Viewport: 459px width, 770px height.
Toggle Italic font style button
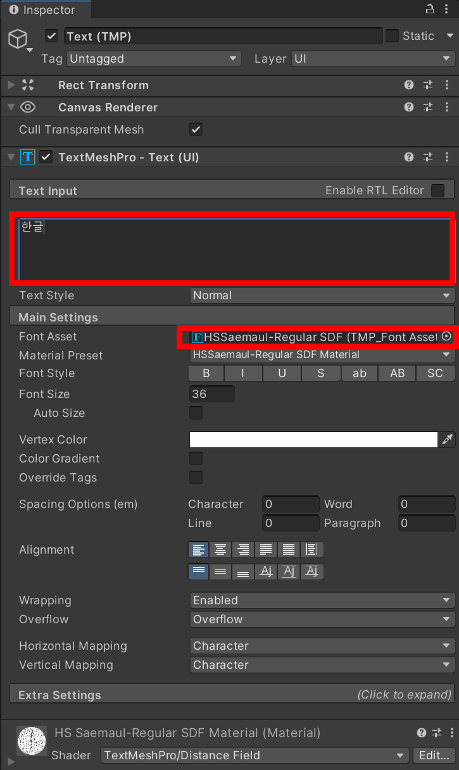pyautogui.click(x=243, y=373)
